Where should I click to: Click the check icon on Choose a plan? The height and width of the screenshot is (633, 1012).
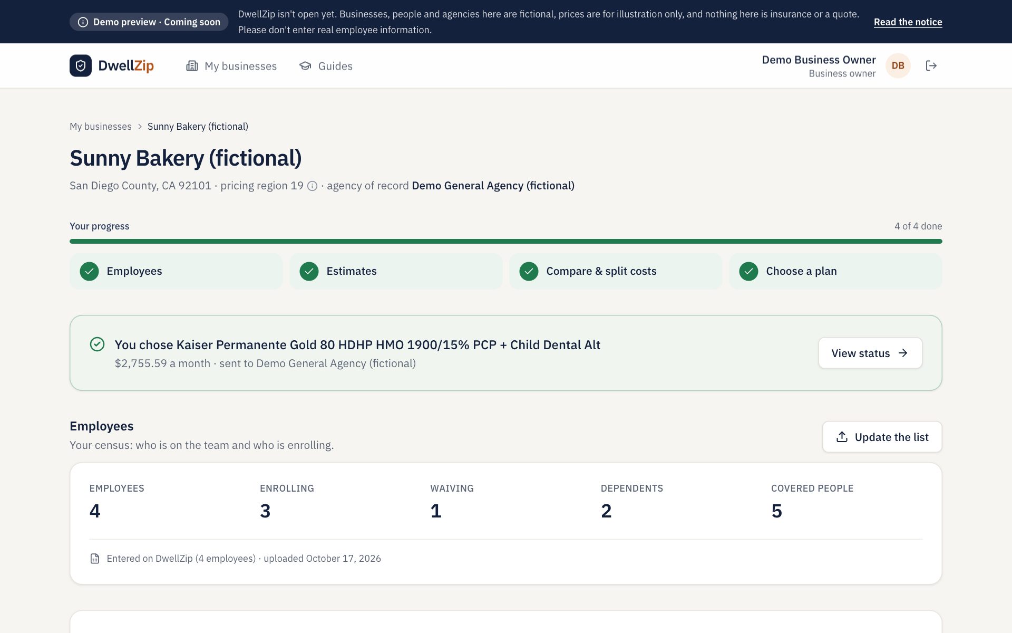(748, 271)
